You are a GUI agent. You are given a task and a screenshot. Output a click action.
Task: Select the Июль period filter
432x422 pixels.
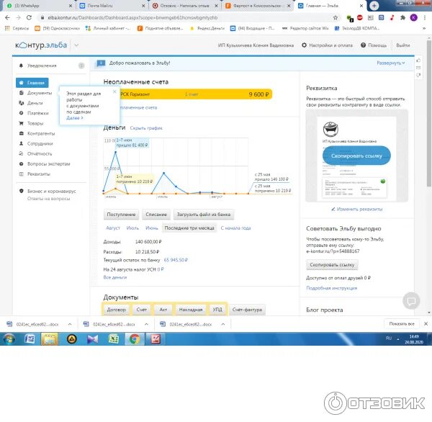point(132,228)
